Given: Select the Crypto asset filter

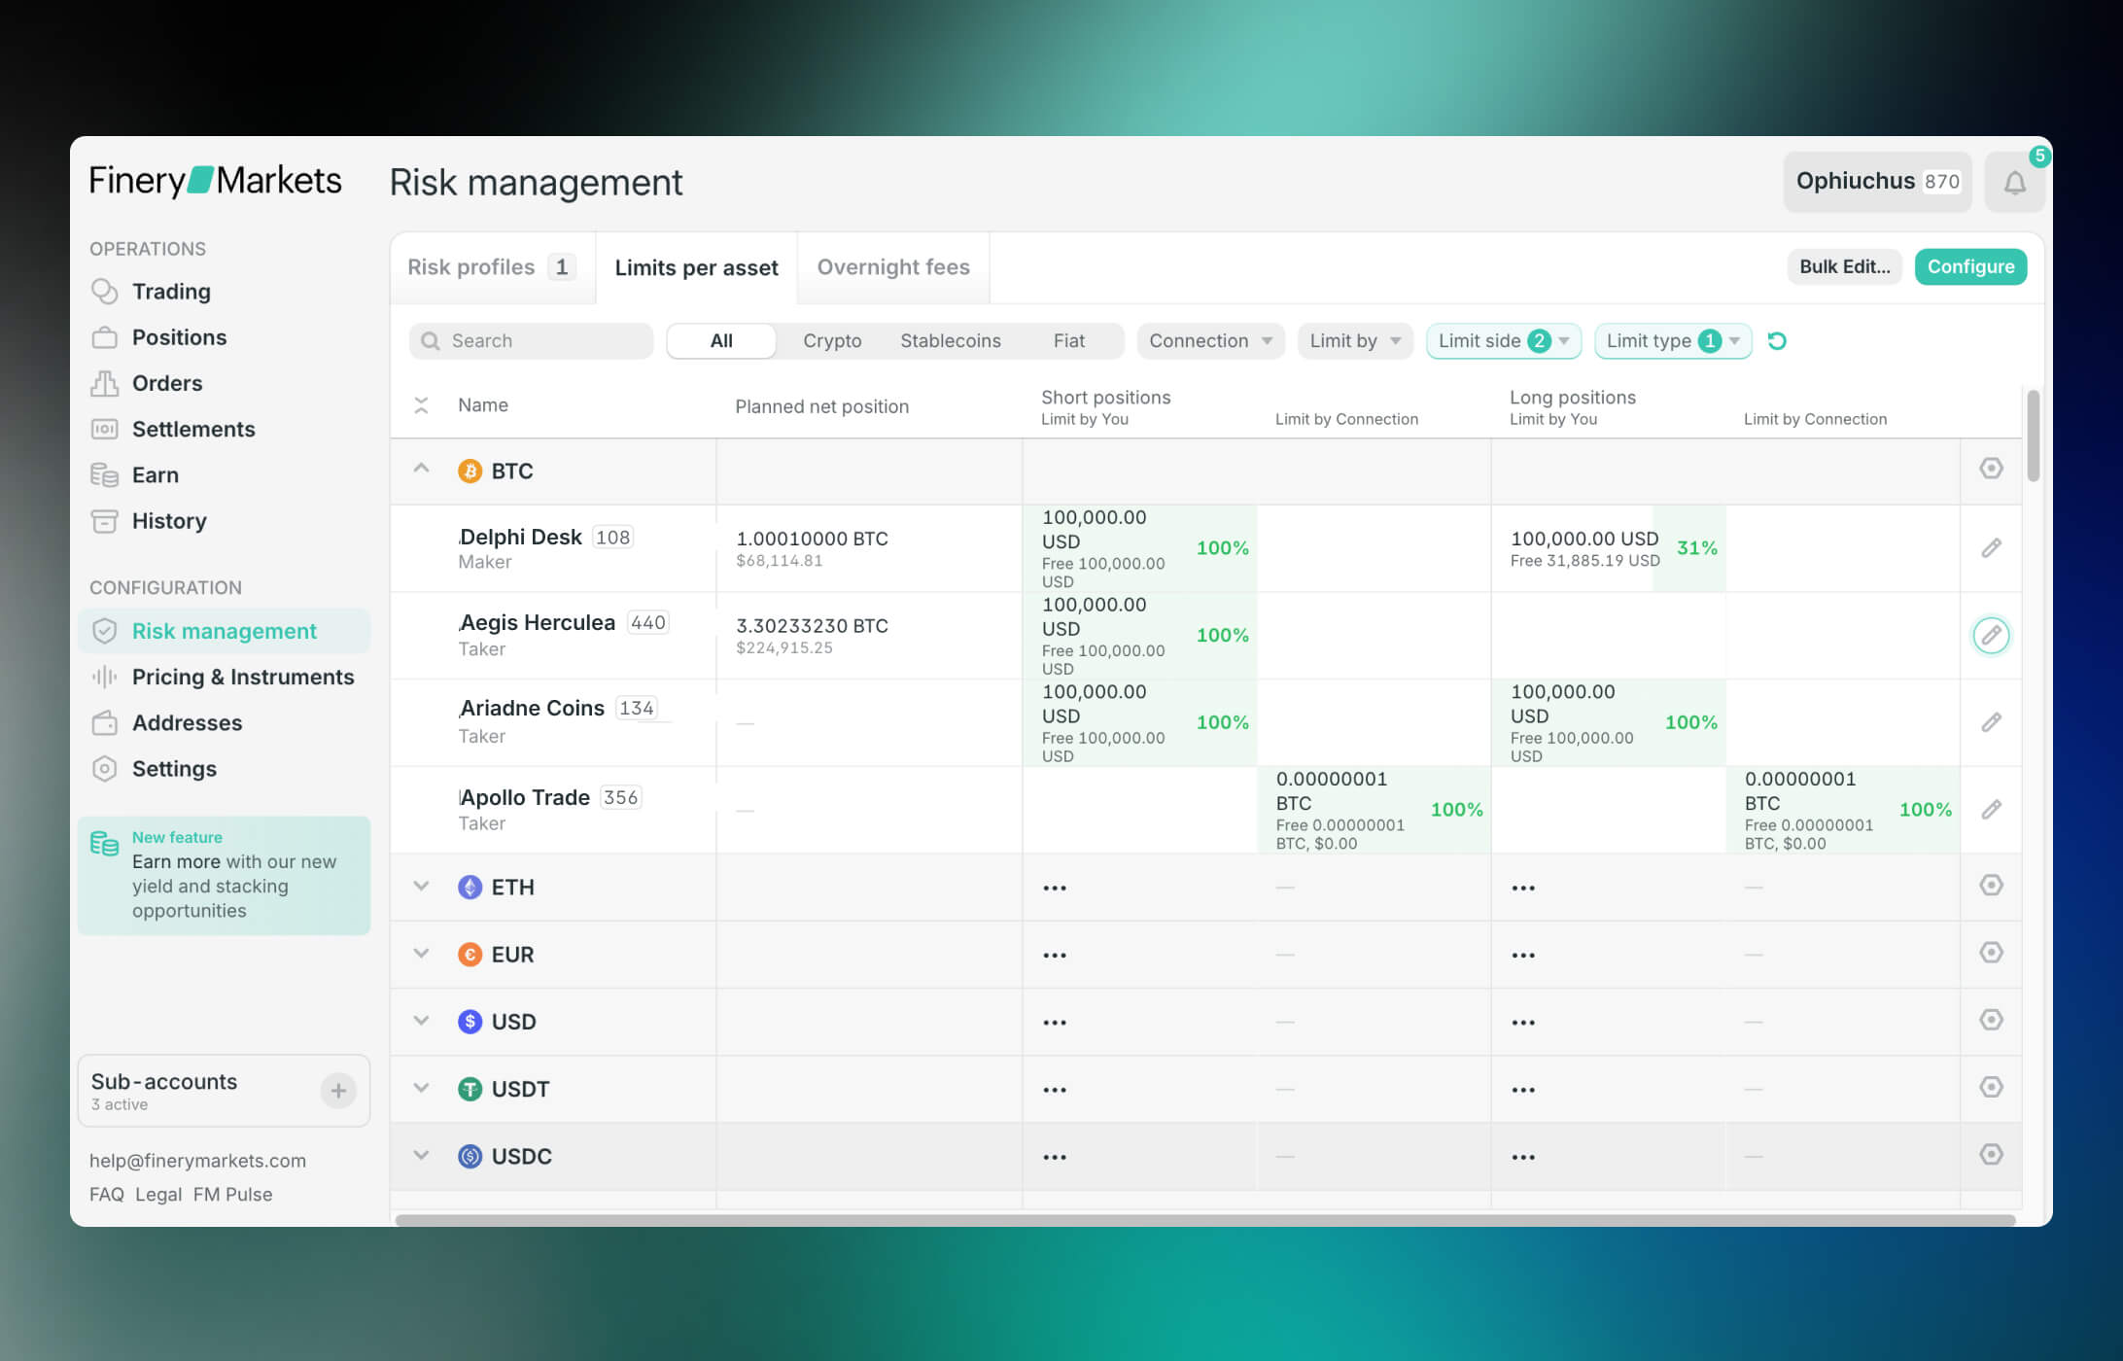Looking at the screenshot, I should 832,341.
